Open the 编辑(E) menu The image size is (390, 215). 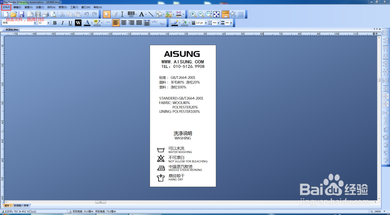[17, 7]
